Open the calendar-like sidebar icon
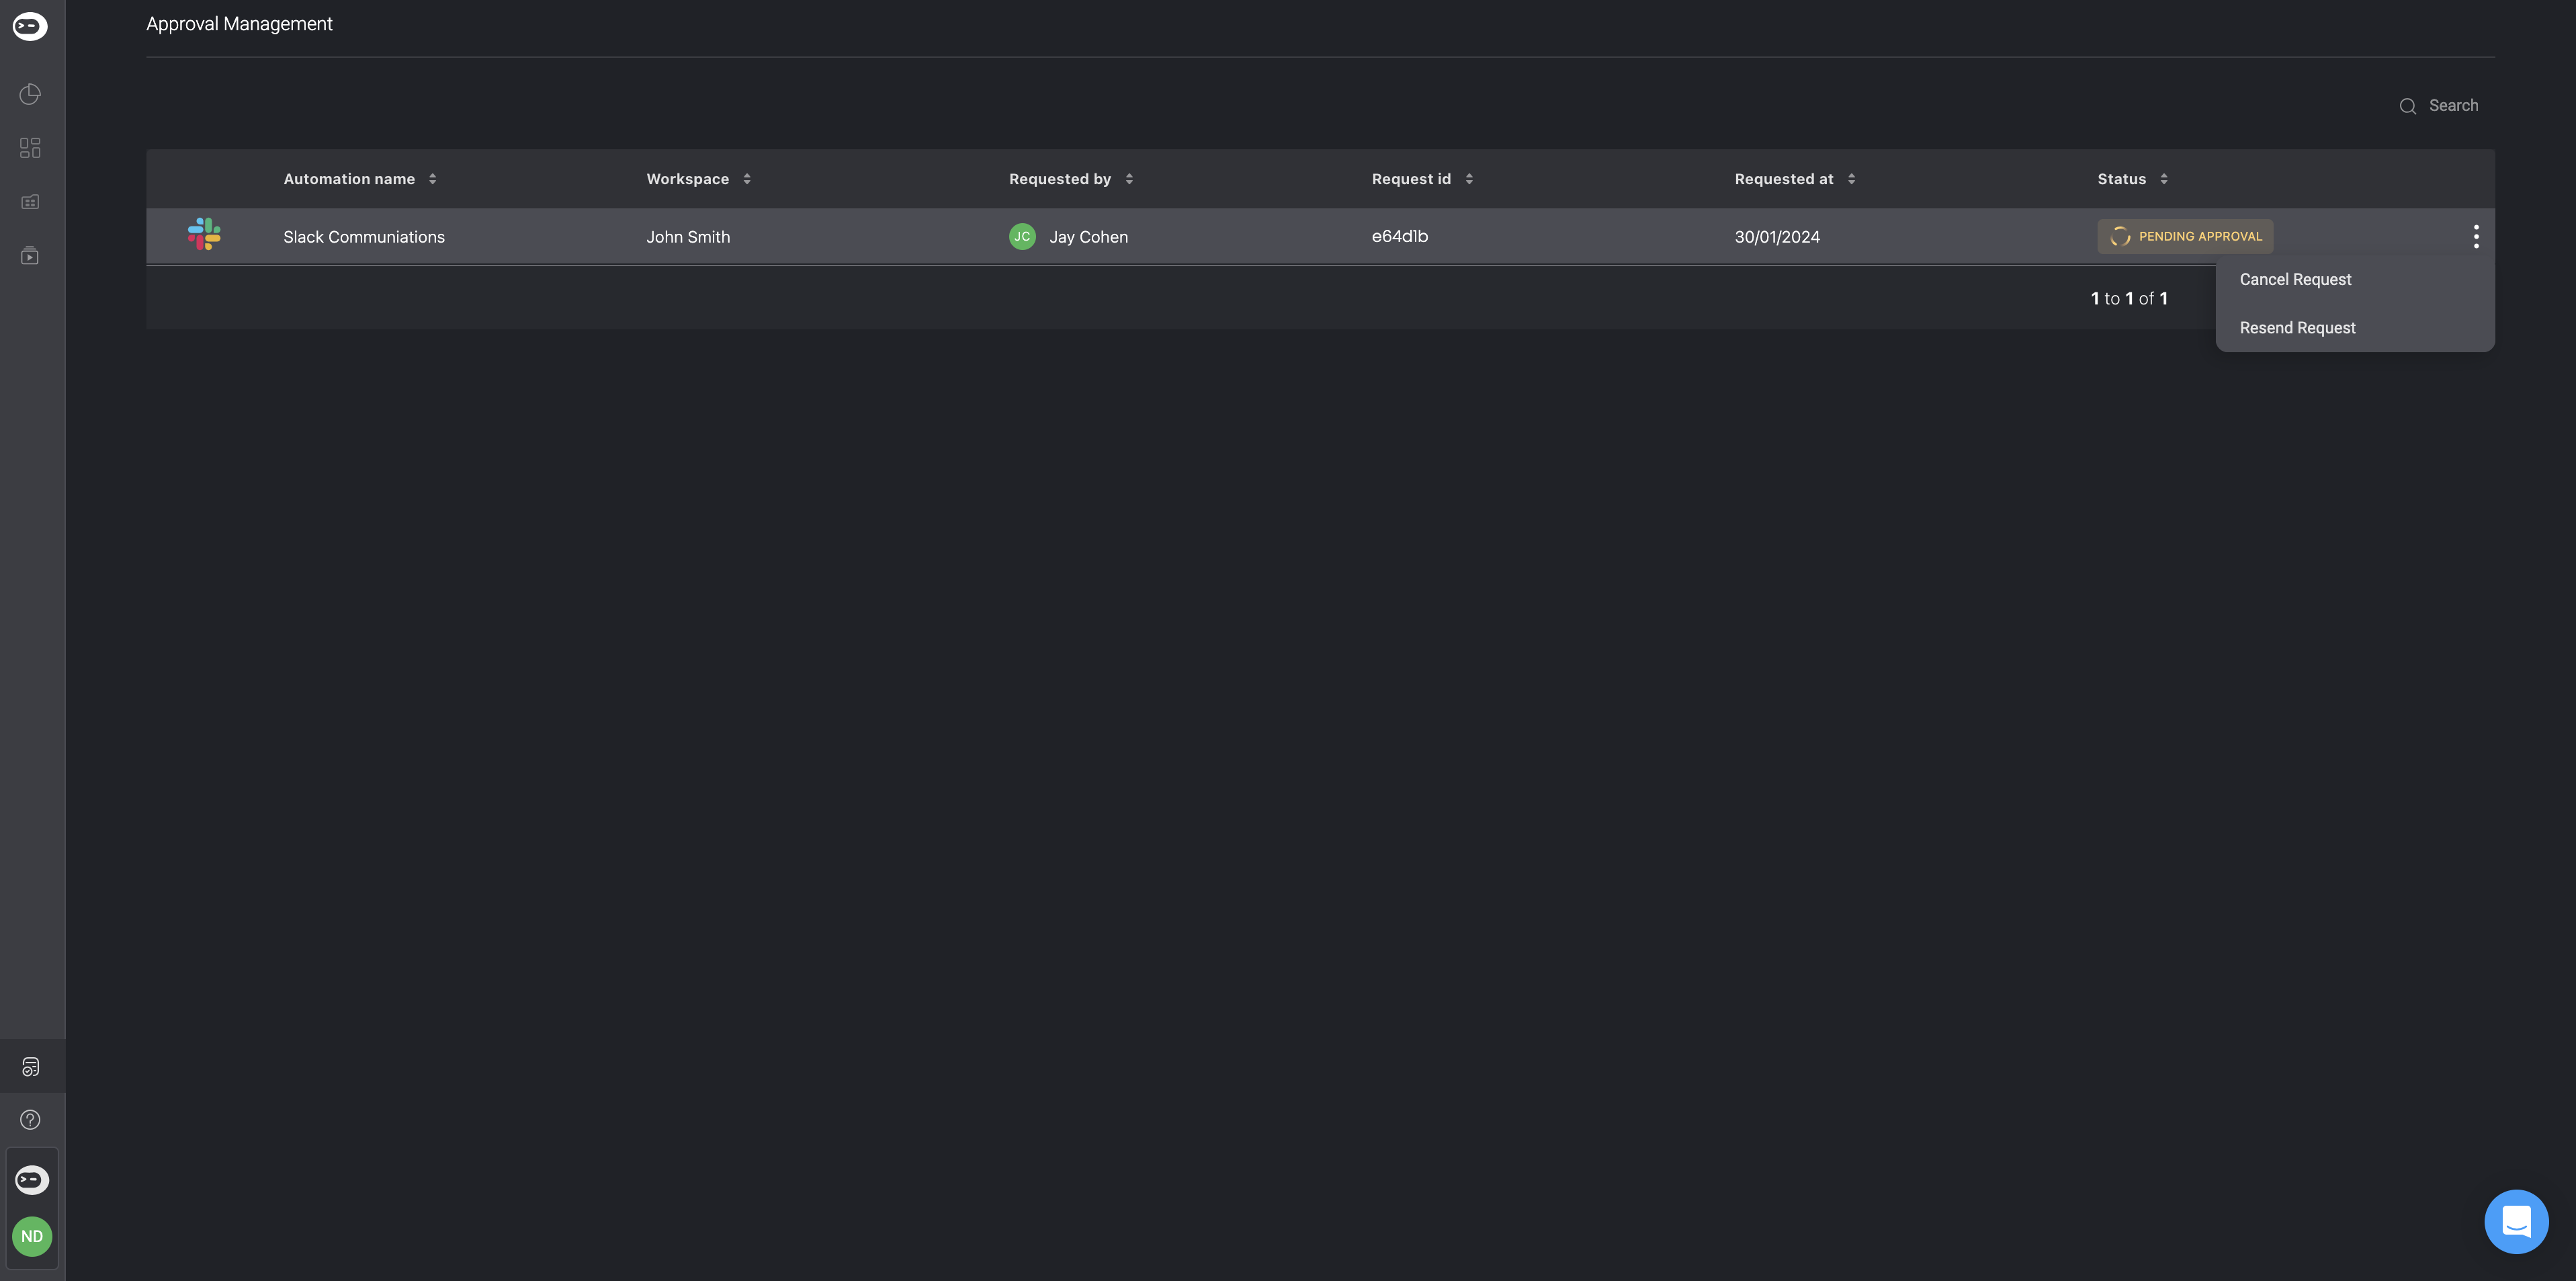This screenshot has height=1281, width=2576. click(30, 202)
